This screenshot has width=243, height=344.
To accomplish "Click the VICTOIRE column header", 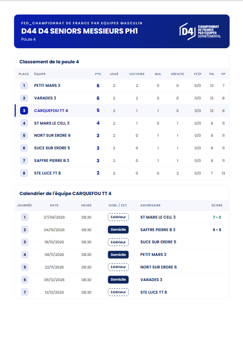I will pos(137,74).
